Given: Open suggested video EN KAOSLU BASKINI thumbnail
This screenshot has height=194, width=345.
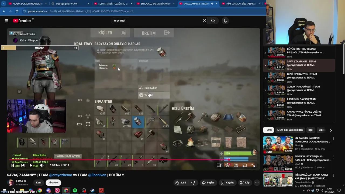Looking at the screenshot, I should coord(278,145).
